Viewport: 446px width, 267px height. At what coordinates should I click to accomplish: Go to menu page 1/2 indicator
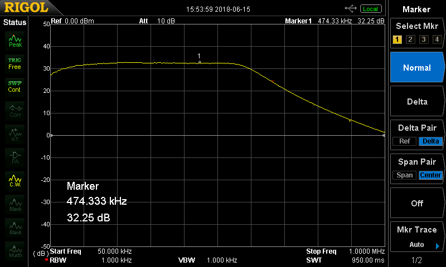[416, 260]
